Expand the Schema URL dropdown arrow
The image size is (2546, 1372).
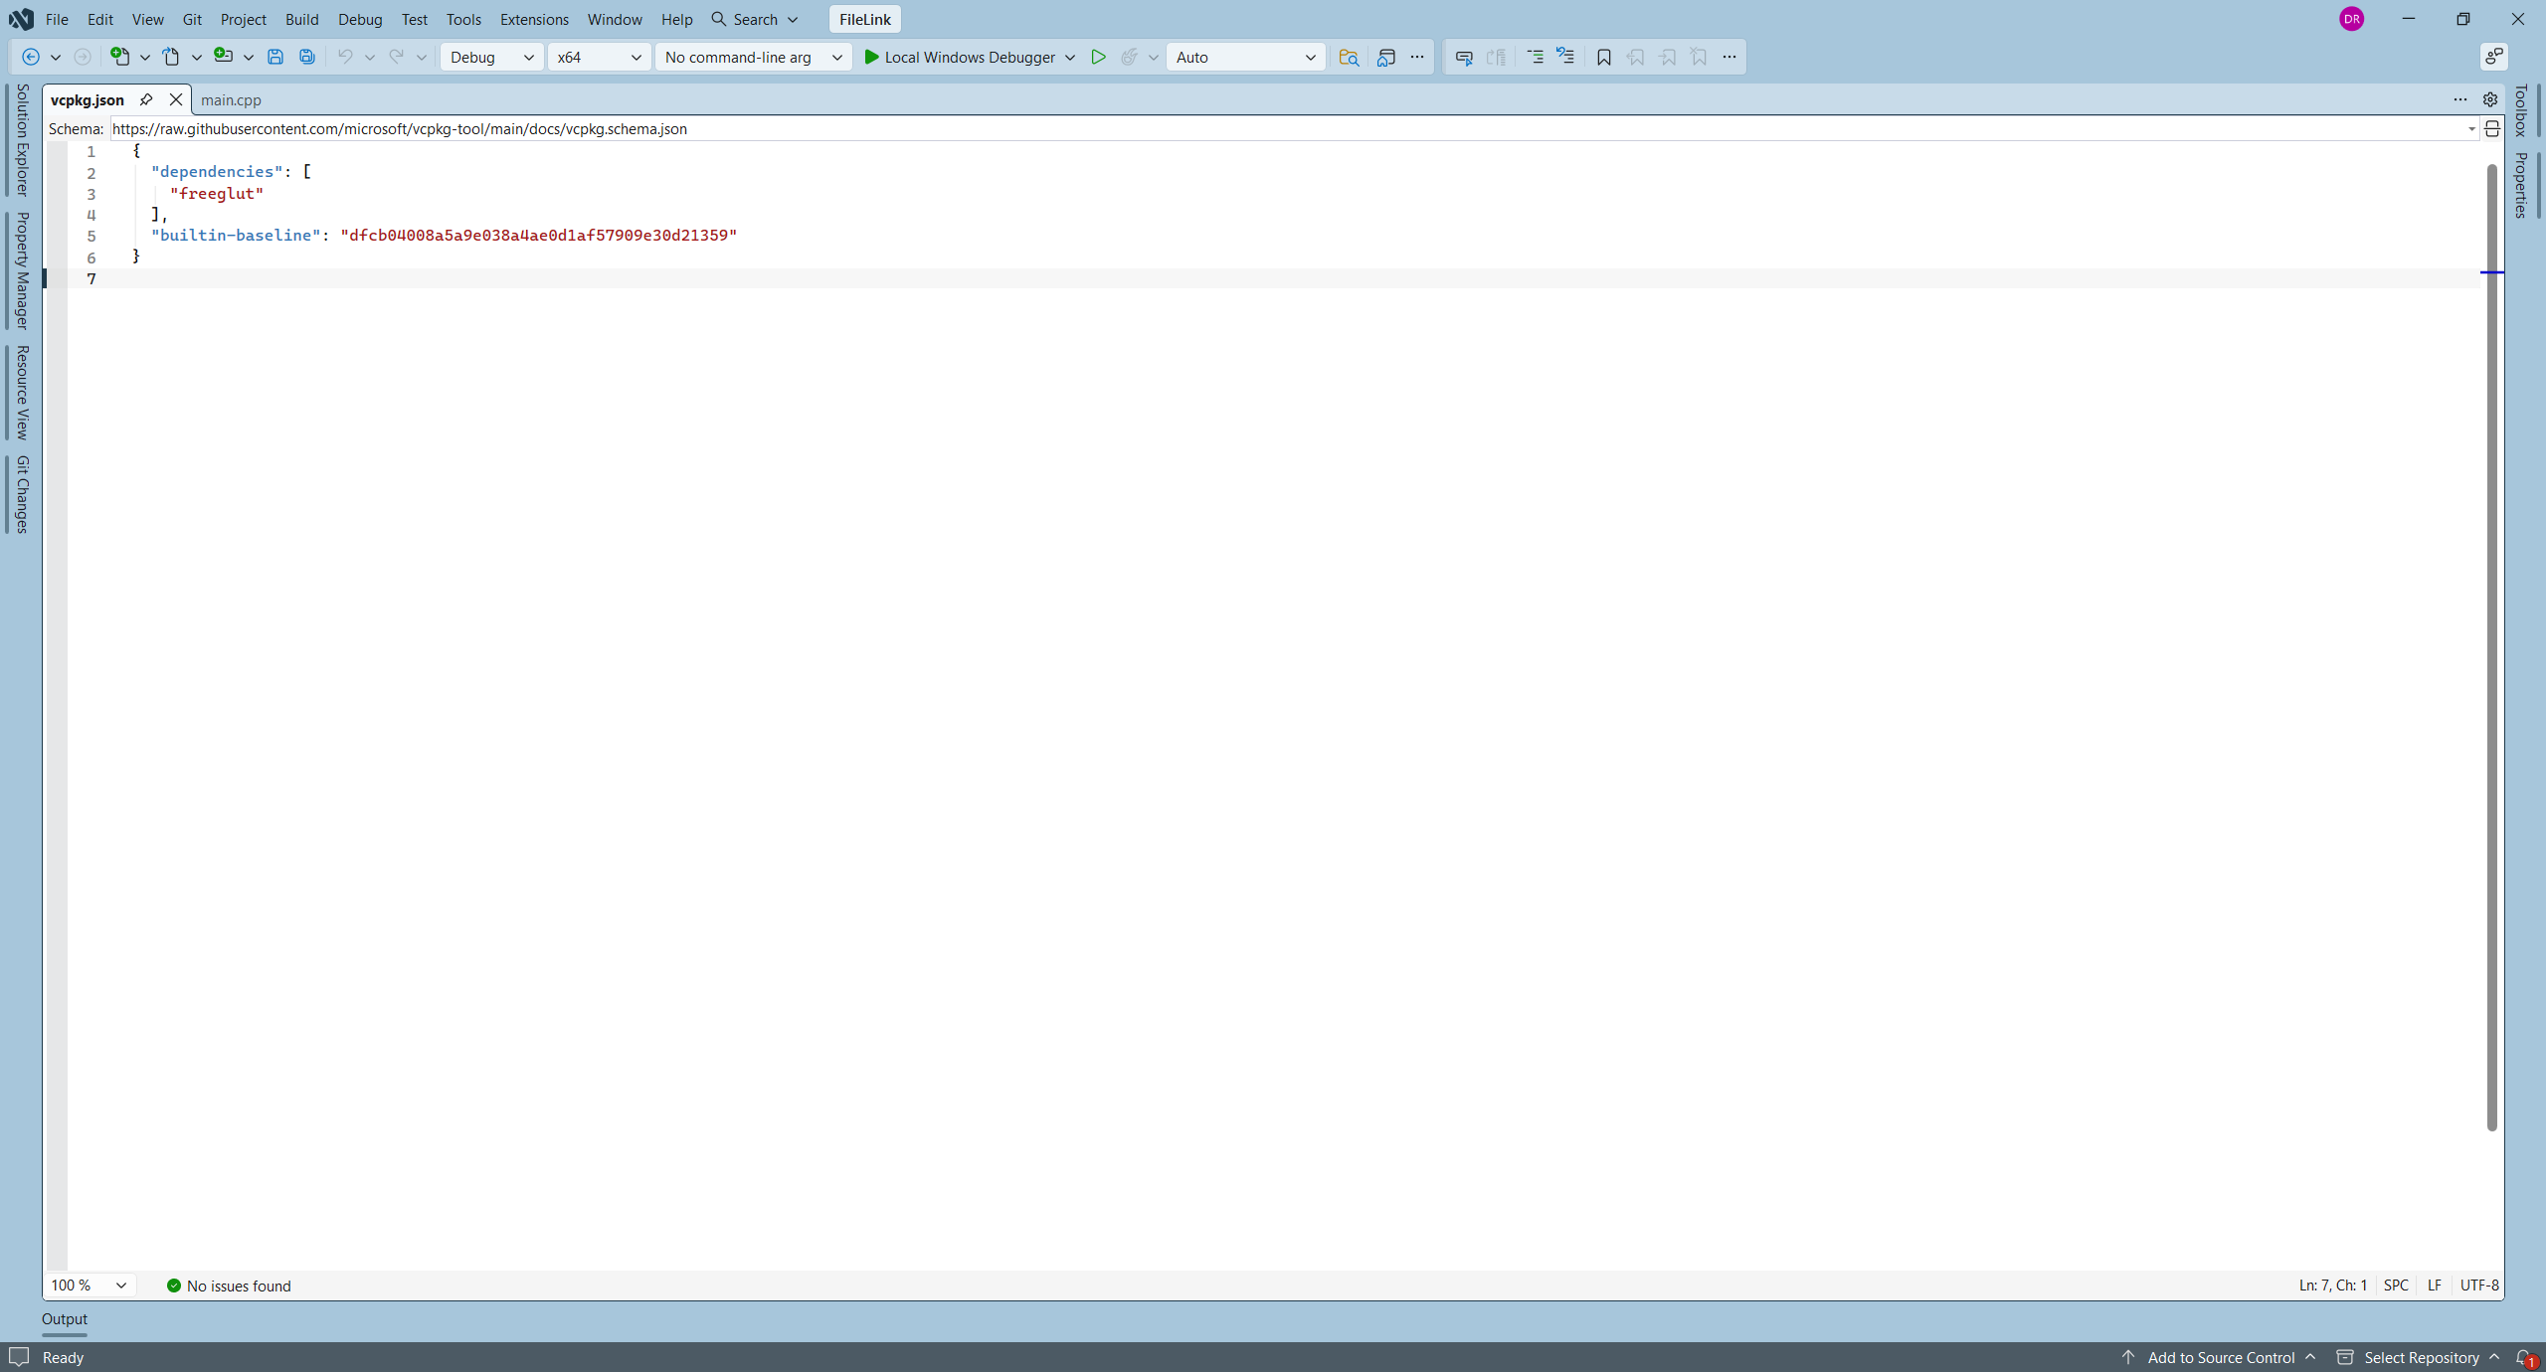pyautogui.click(x=2471, y=129)
